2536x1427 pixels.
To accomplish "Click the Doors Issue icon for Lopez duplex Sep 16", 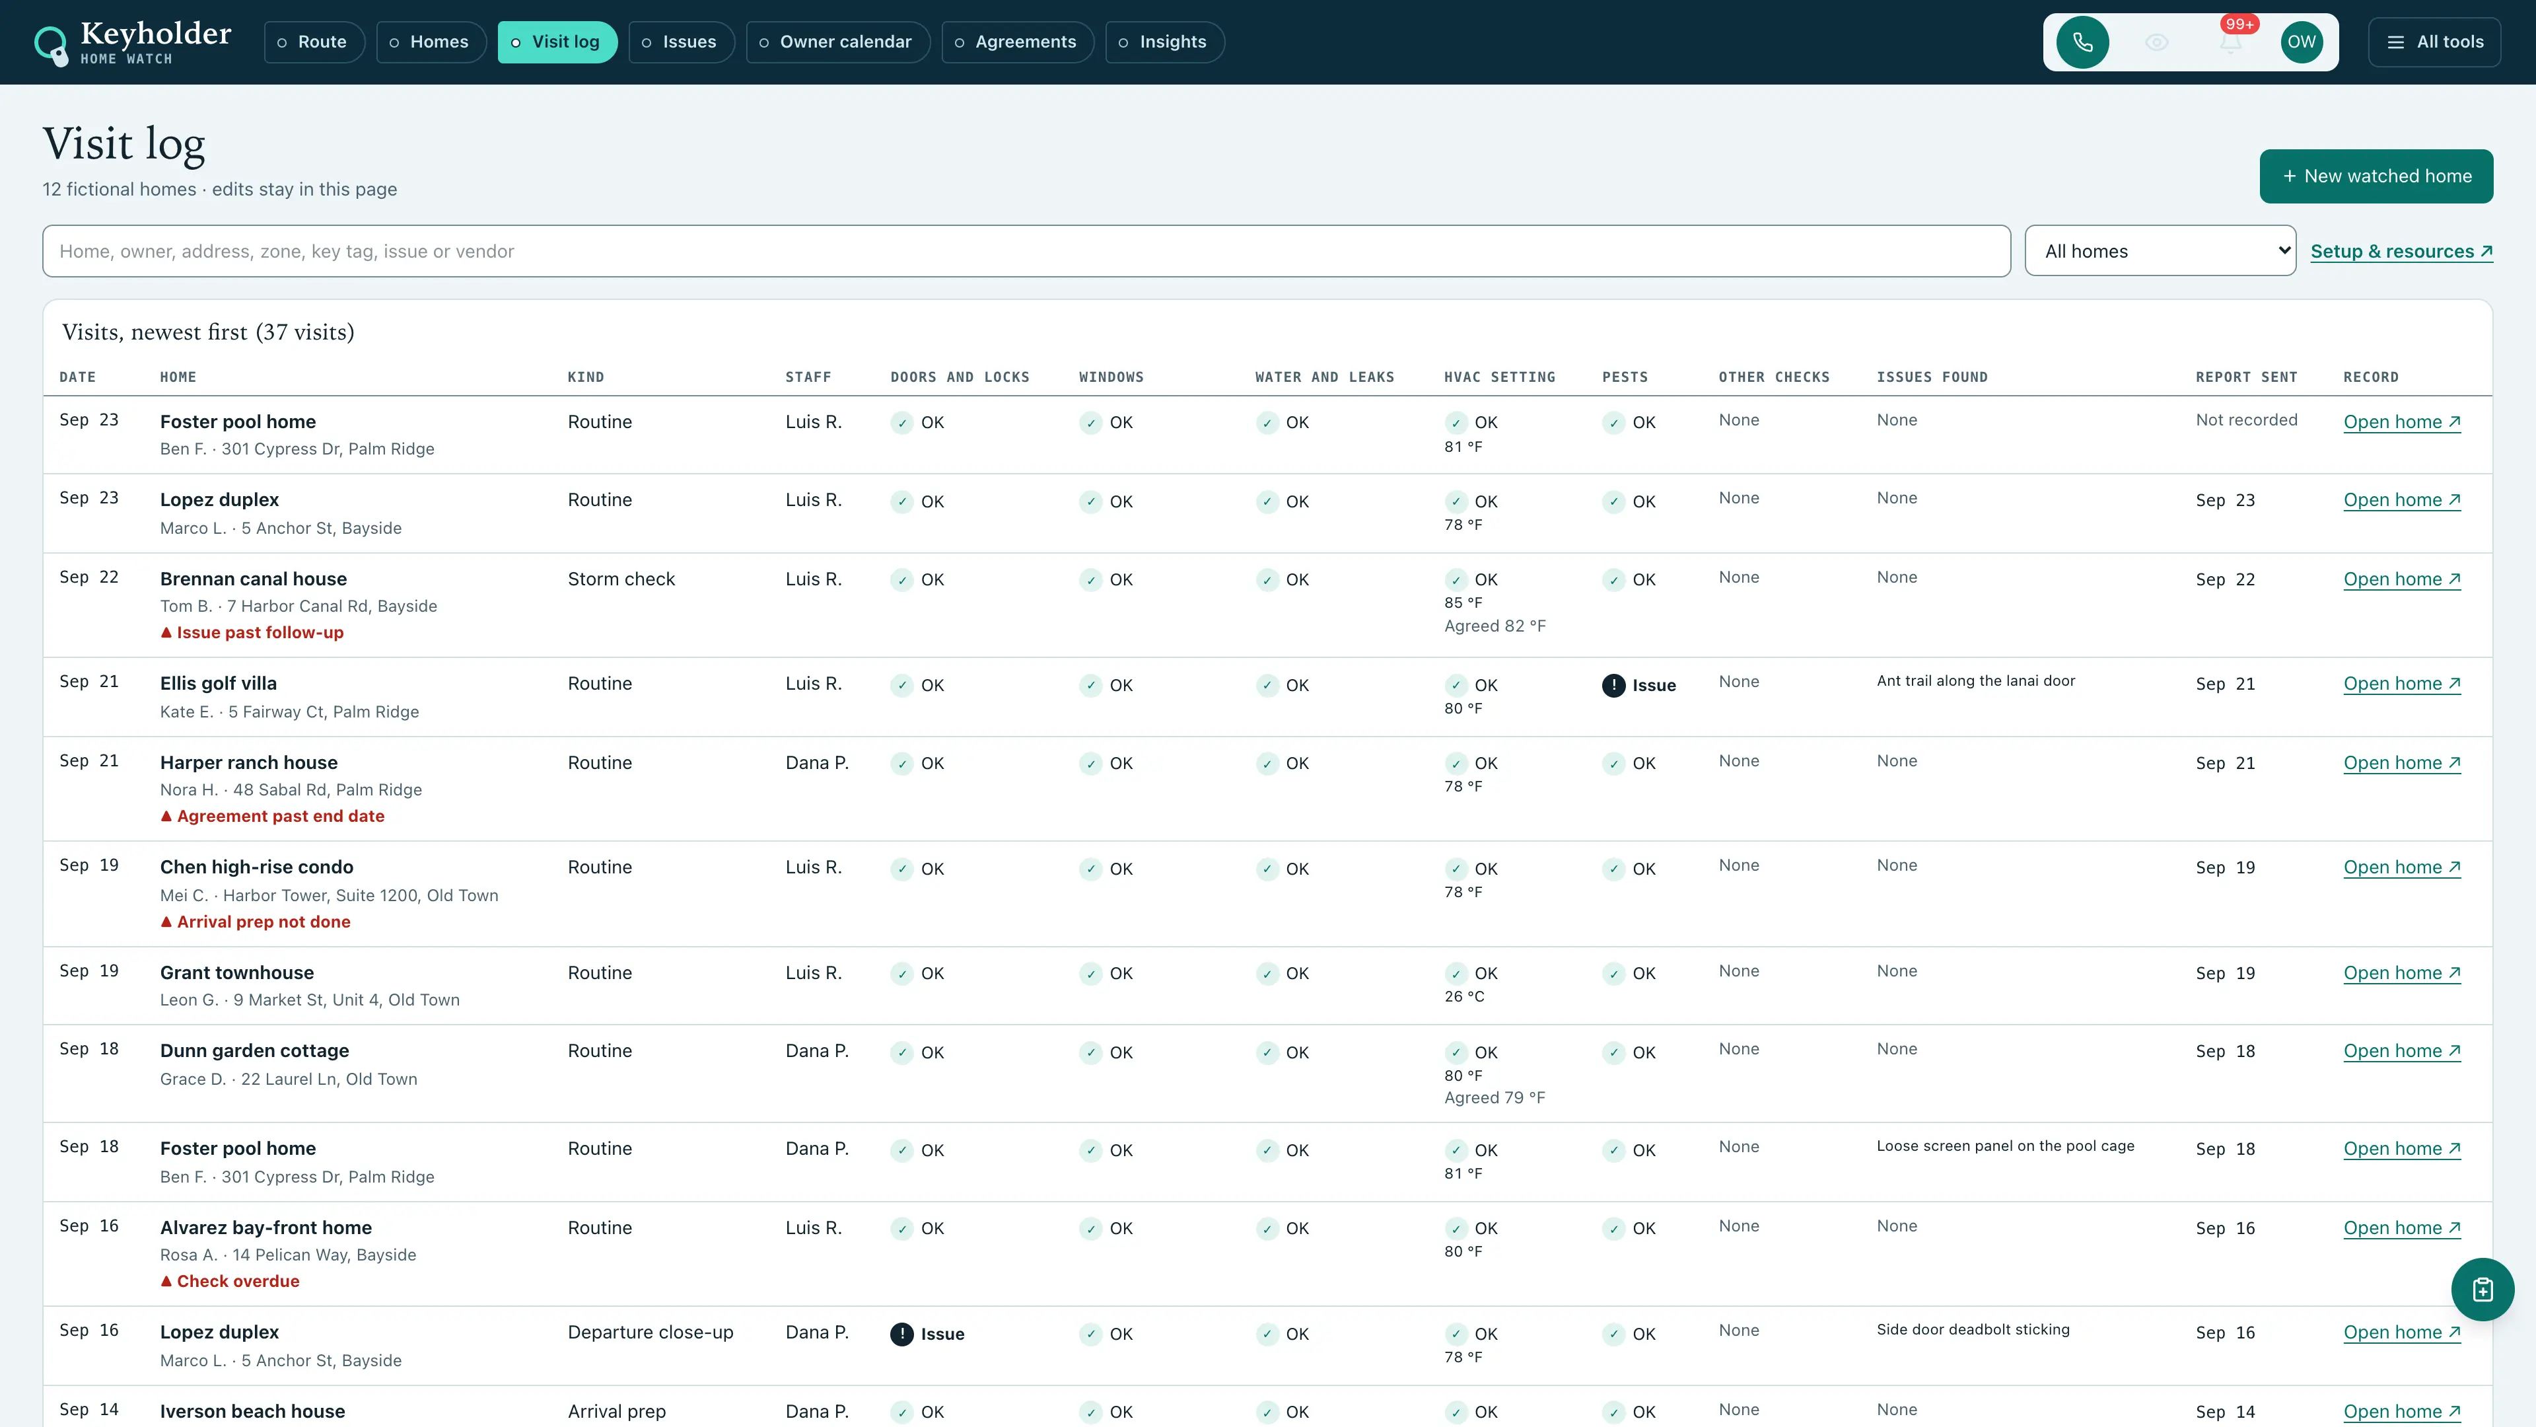I will [x=901, y=1335].
